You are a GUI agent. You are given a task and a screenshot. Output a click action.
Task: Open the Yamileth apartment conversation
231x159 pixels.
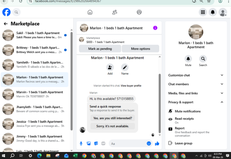coord(35,65)
